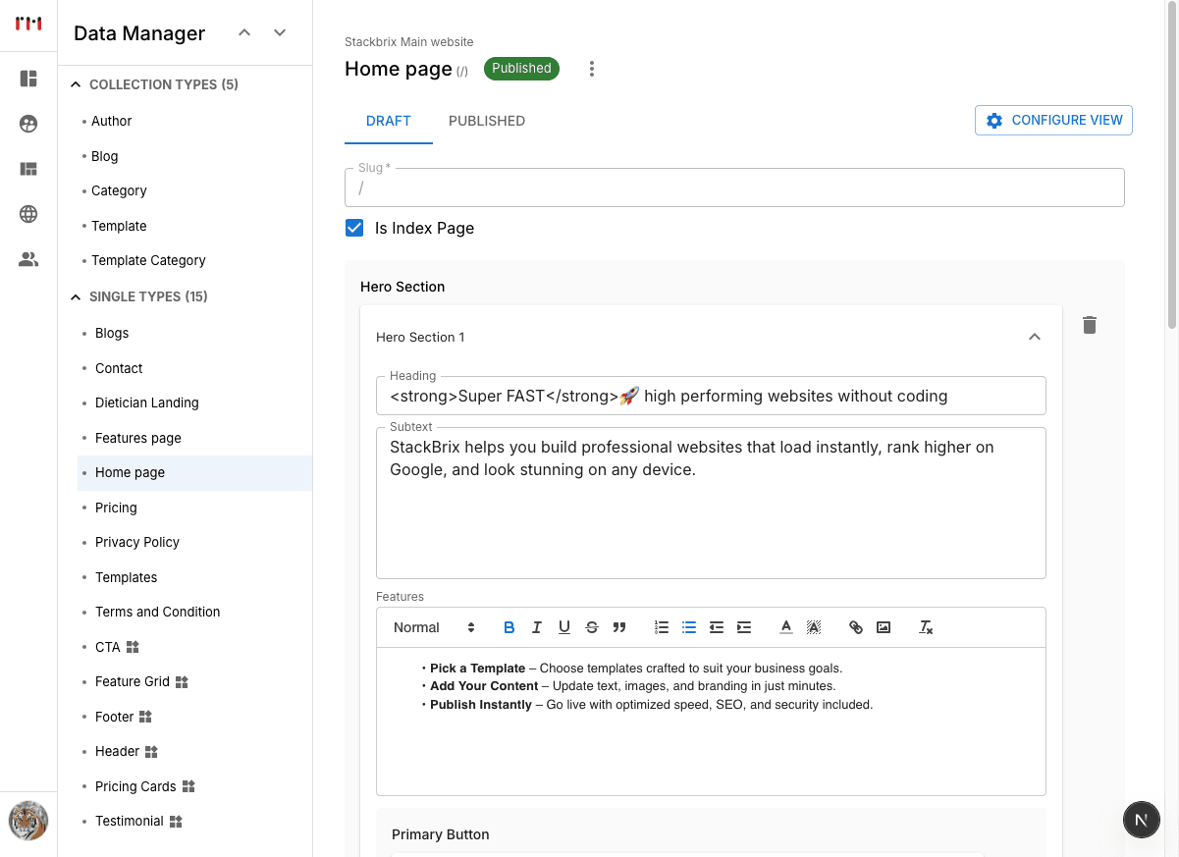Apply blockquote in the Features editor

(619, 627)
